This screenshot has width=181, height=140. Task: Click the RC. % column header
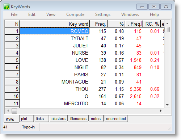click(x=152, y=24)
